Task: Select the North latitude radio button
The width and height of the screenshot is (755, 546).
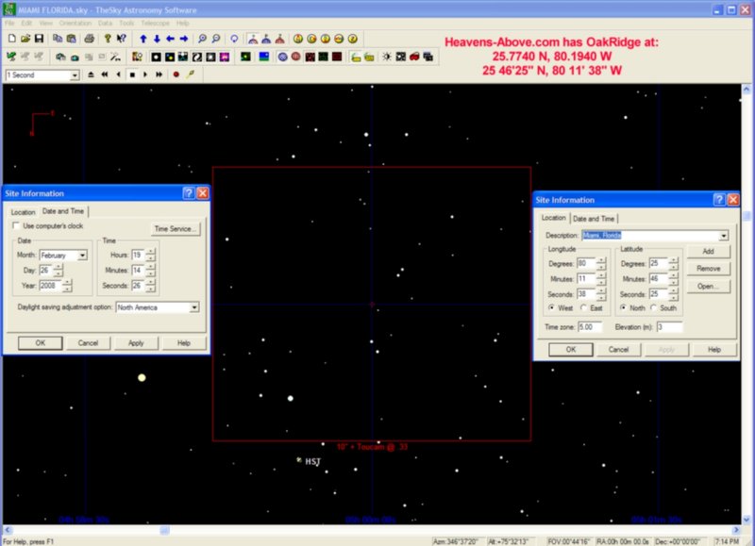Action: point(624,307)
